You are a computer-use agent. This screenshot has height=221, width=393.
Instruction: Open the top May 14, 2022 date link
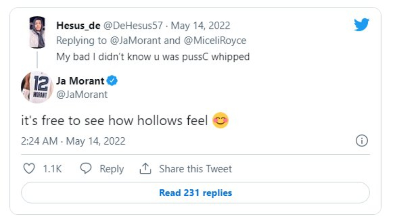[200, 26]
